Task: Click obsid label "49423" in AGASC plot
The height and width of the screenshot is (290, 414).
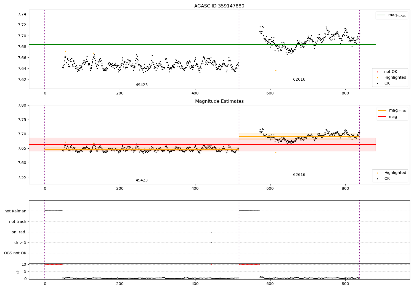Action: click(x=142, y=85)
